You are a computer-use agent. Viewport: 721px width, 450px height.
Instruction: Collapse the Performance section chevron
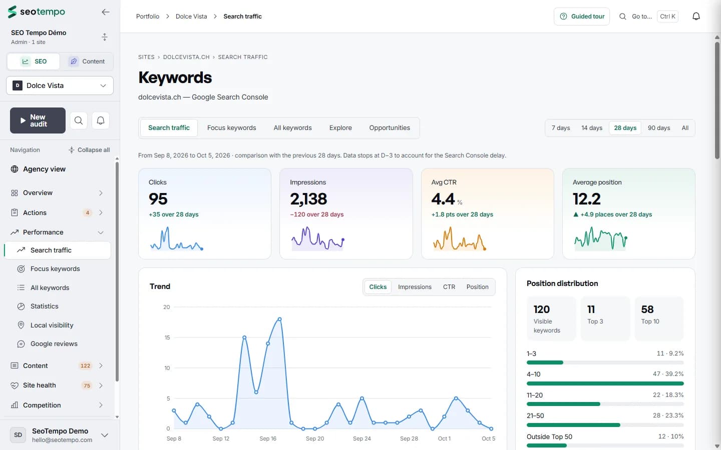pos(101,232)
